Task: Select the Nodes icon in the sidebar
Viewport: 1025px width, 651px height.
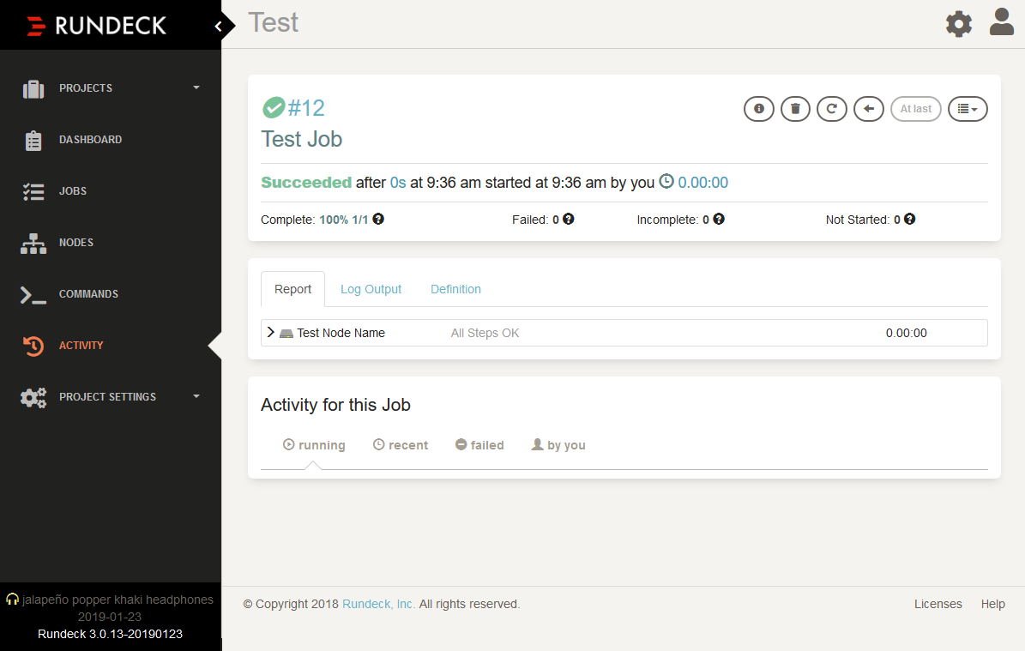Action: 33,242
